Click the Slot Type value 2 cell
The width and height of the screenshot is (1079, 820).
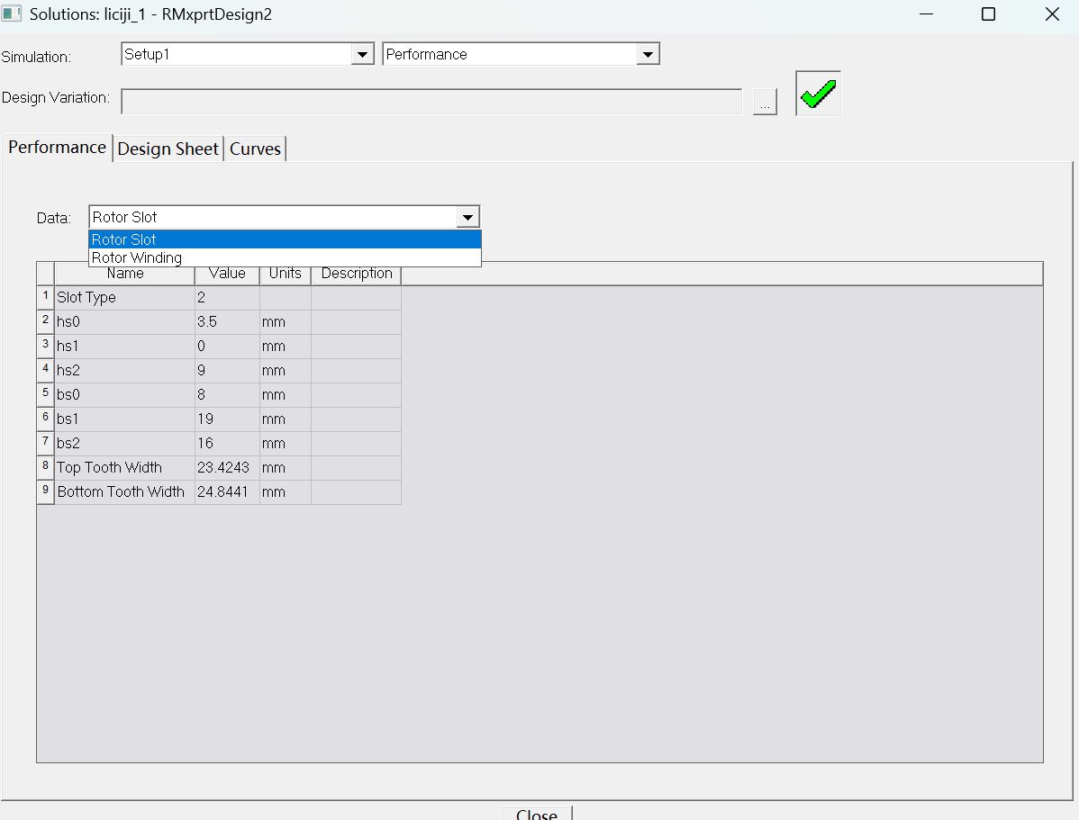[x=227, y=297]
